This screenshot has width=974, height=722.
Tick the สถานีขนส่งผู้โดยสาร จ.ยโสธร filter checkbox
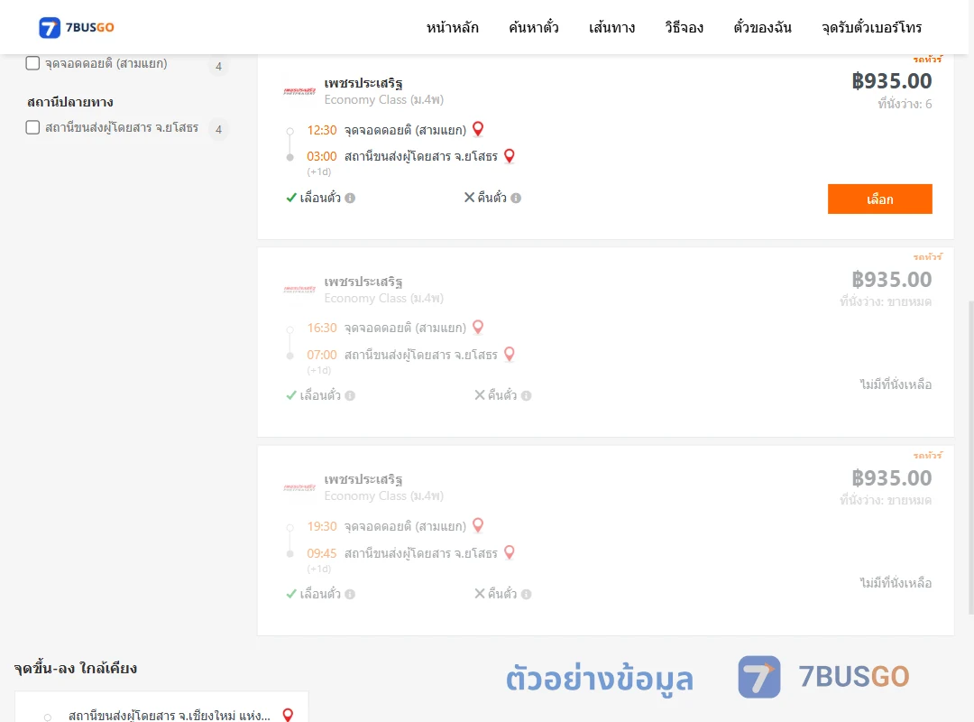32,127
